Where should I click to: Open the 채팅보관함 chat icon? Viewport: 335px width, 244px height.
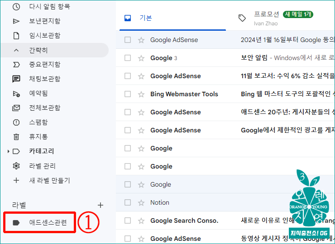click(16, 79)
